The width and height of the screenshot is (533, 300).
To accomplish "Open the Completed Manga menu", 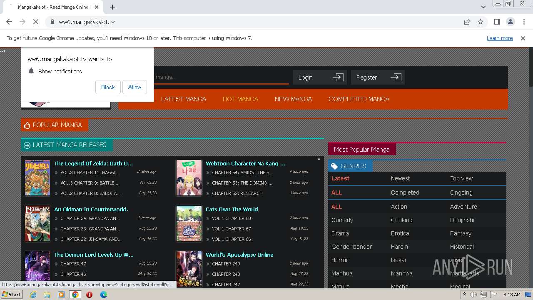I will point(359,99).
